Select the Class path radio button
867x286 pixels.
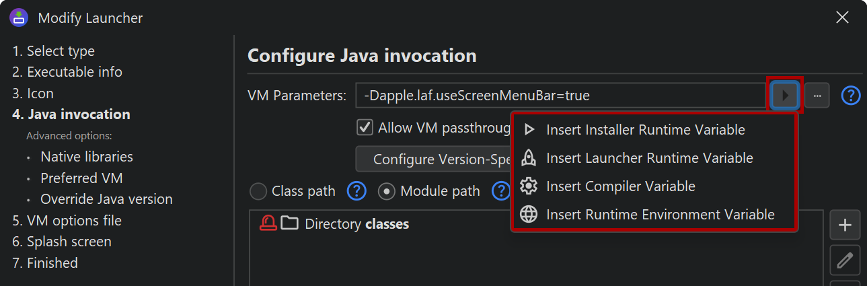pos(258,191)
